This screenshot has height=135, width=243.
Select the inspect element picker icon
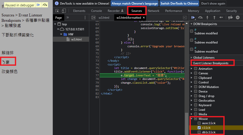pos(57,11)
